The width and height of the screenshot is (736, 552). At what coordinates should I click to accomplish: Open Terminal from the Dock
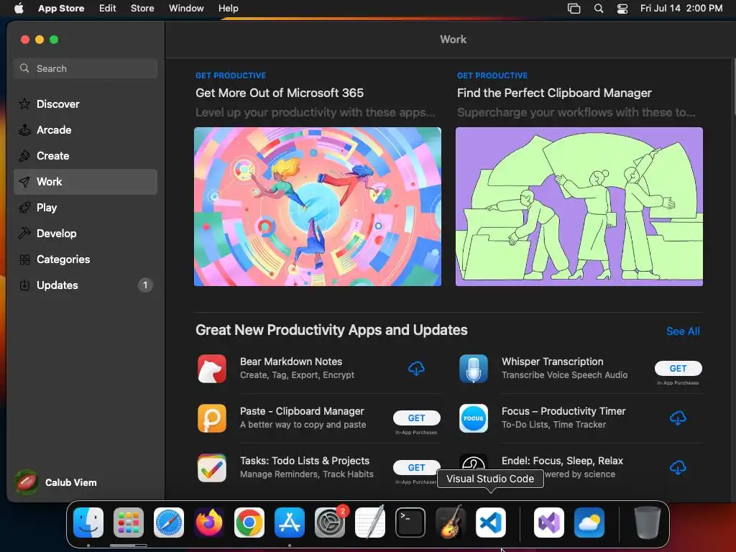(x=410, y=523)
